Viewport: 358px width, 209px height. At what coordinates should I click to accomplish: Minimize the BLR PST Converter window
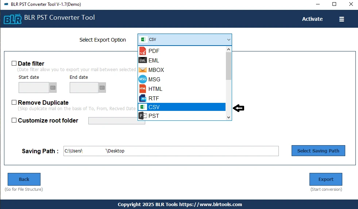317,4
